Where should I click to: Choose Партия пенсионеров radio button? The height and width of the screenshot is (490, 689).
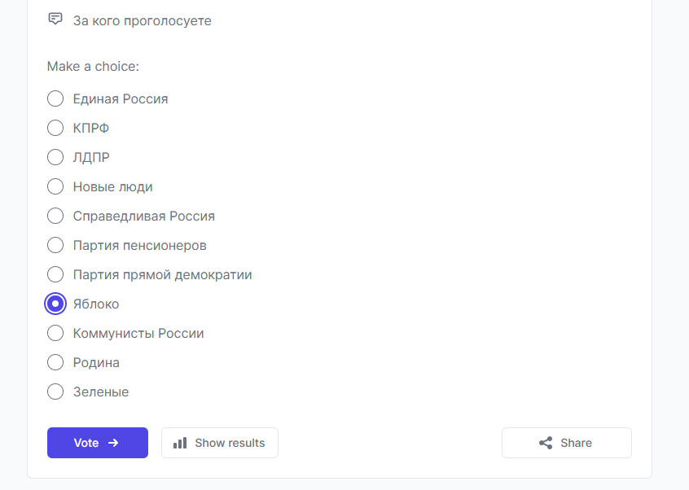[55, 245]
